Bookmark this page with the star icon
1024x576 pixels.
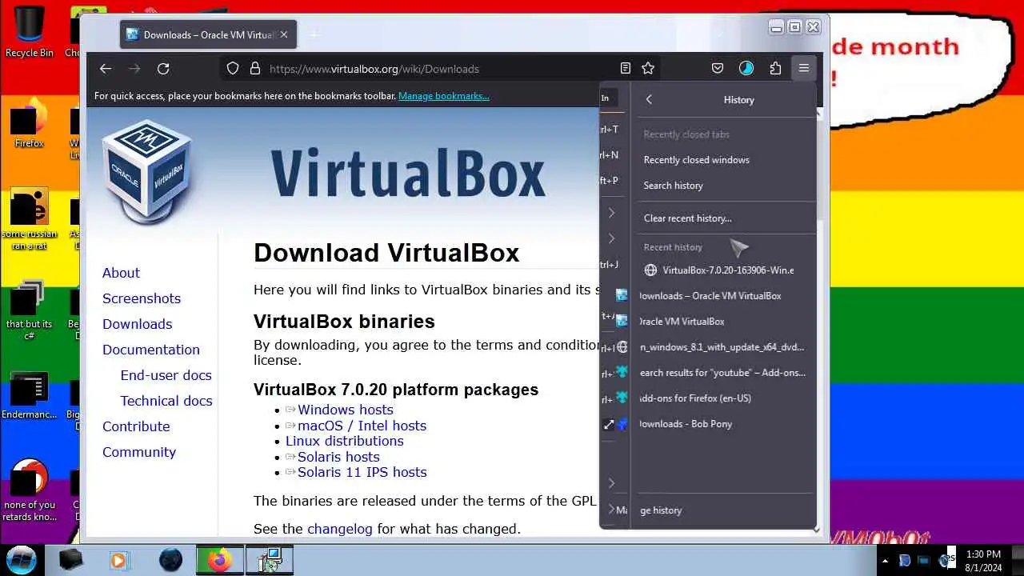(x=648, y=69)
